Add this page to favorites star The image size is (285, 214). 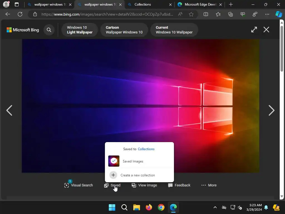pos(191,14)
